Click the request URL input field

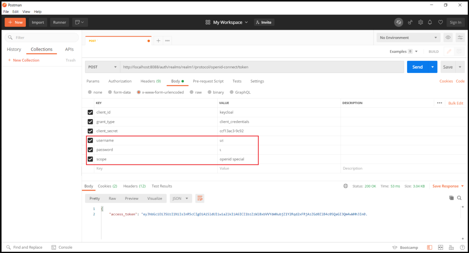(x=262, y=67)
